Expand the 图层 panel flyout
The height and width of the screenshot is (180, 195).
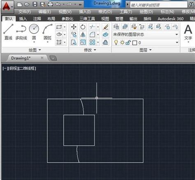click(x=145, y=50)
